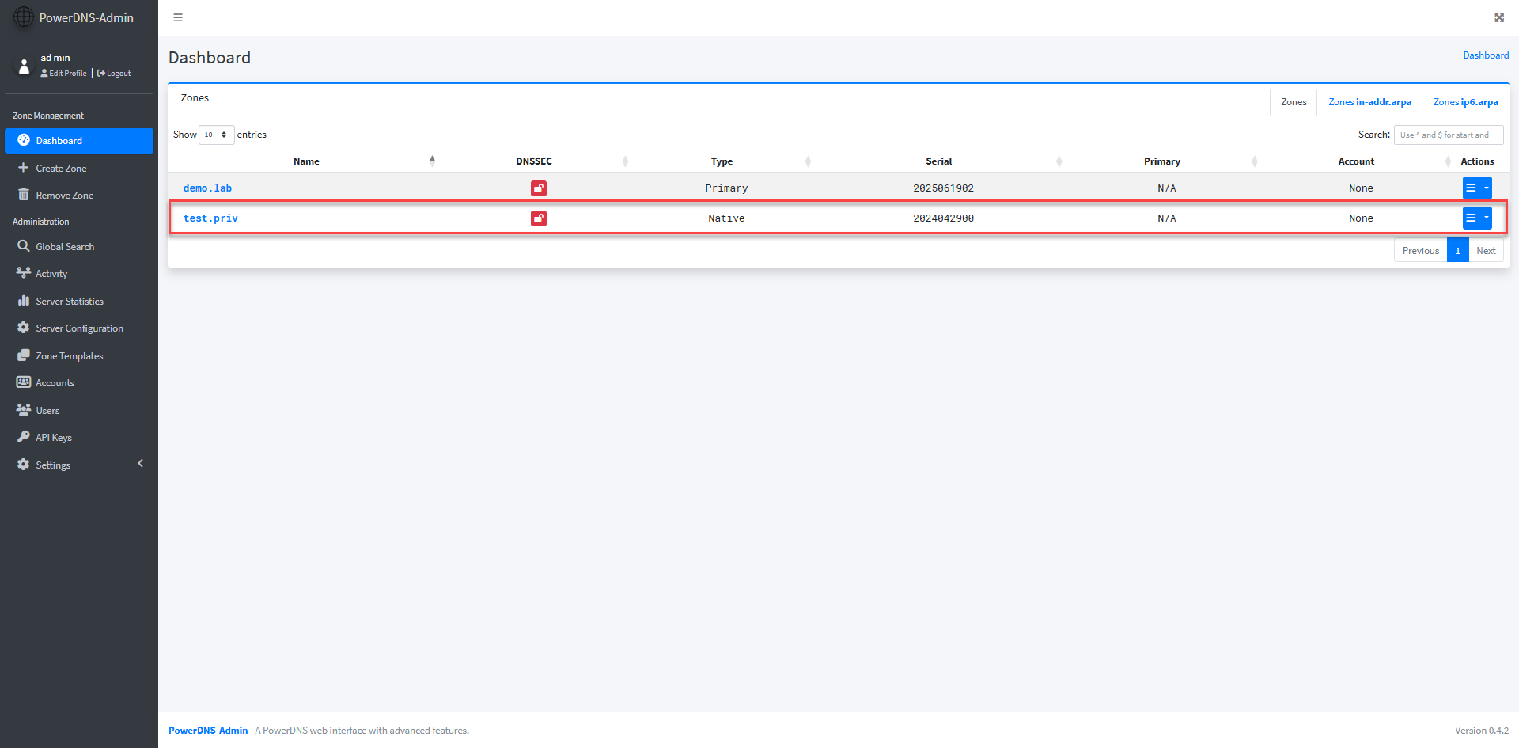
Task: Expand the Settings menu chevron
Action: click(x=141, y=464)
